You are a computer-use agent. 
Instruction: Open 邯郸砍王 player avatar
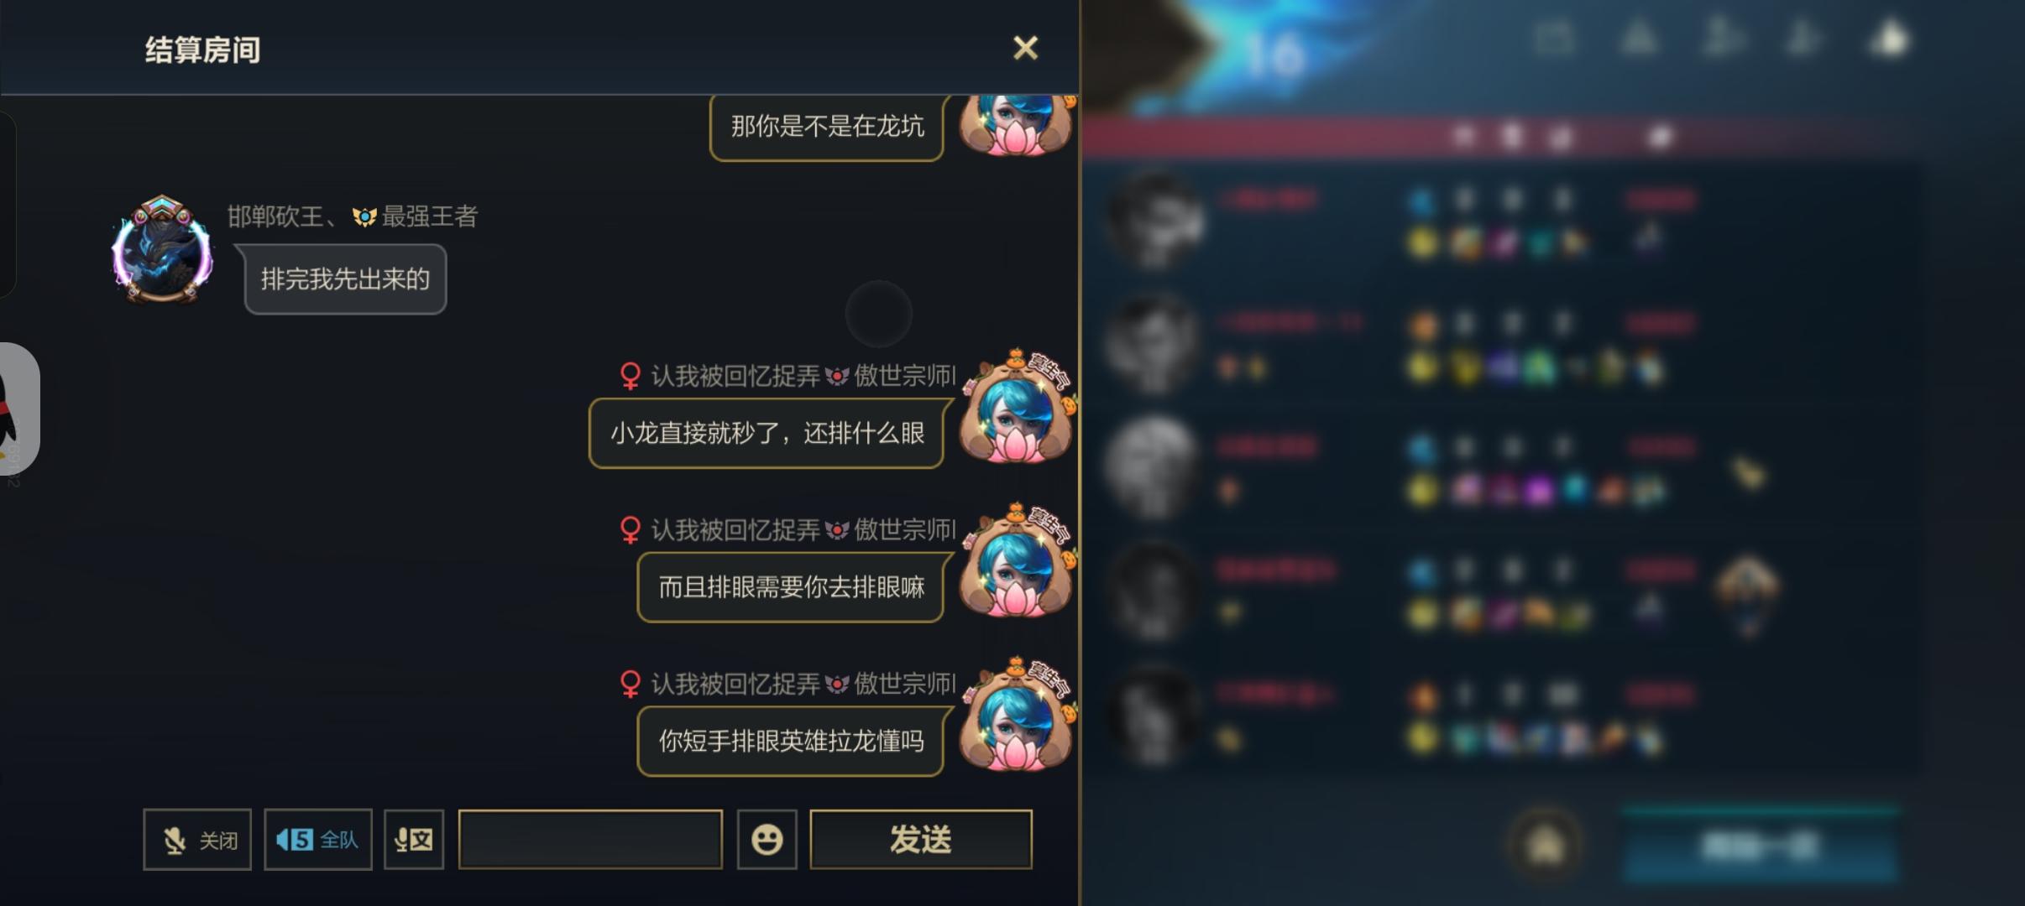coord(162,249)
